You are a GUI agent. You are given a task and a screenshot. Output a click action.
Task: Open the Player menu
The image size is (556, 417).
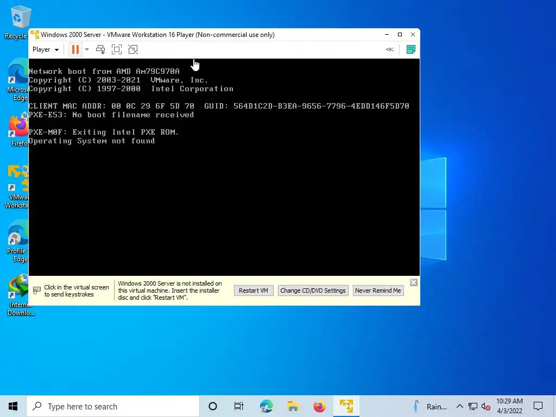click(46, 49)
